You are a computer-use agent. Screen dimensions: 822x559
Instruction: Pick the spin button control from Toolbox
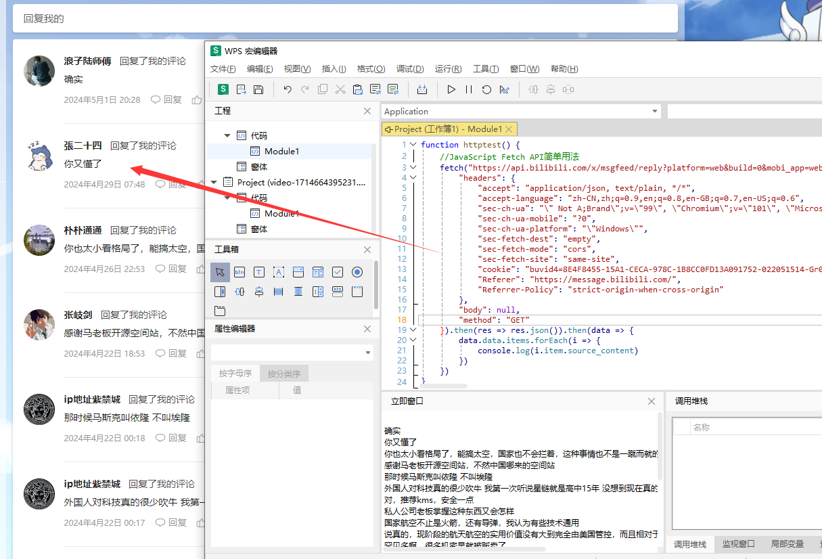[x=317, y=291]
